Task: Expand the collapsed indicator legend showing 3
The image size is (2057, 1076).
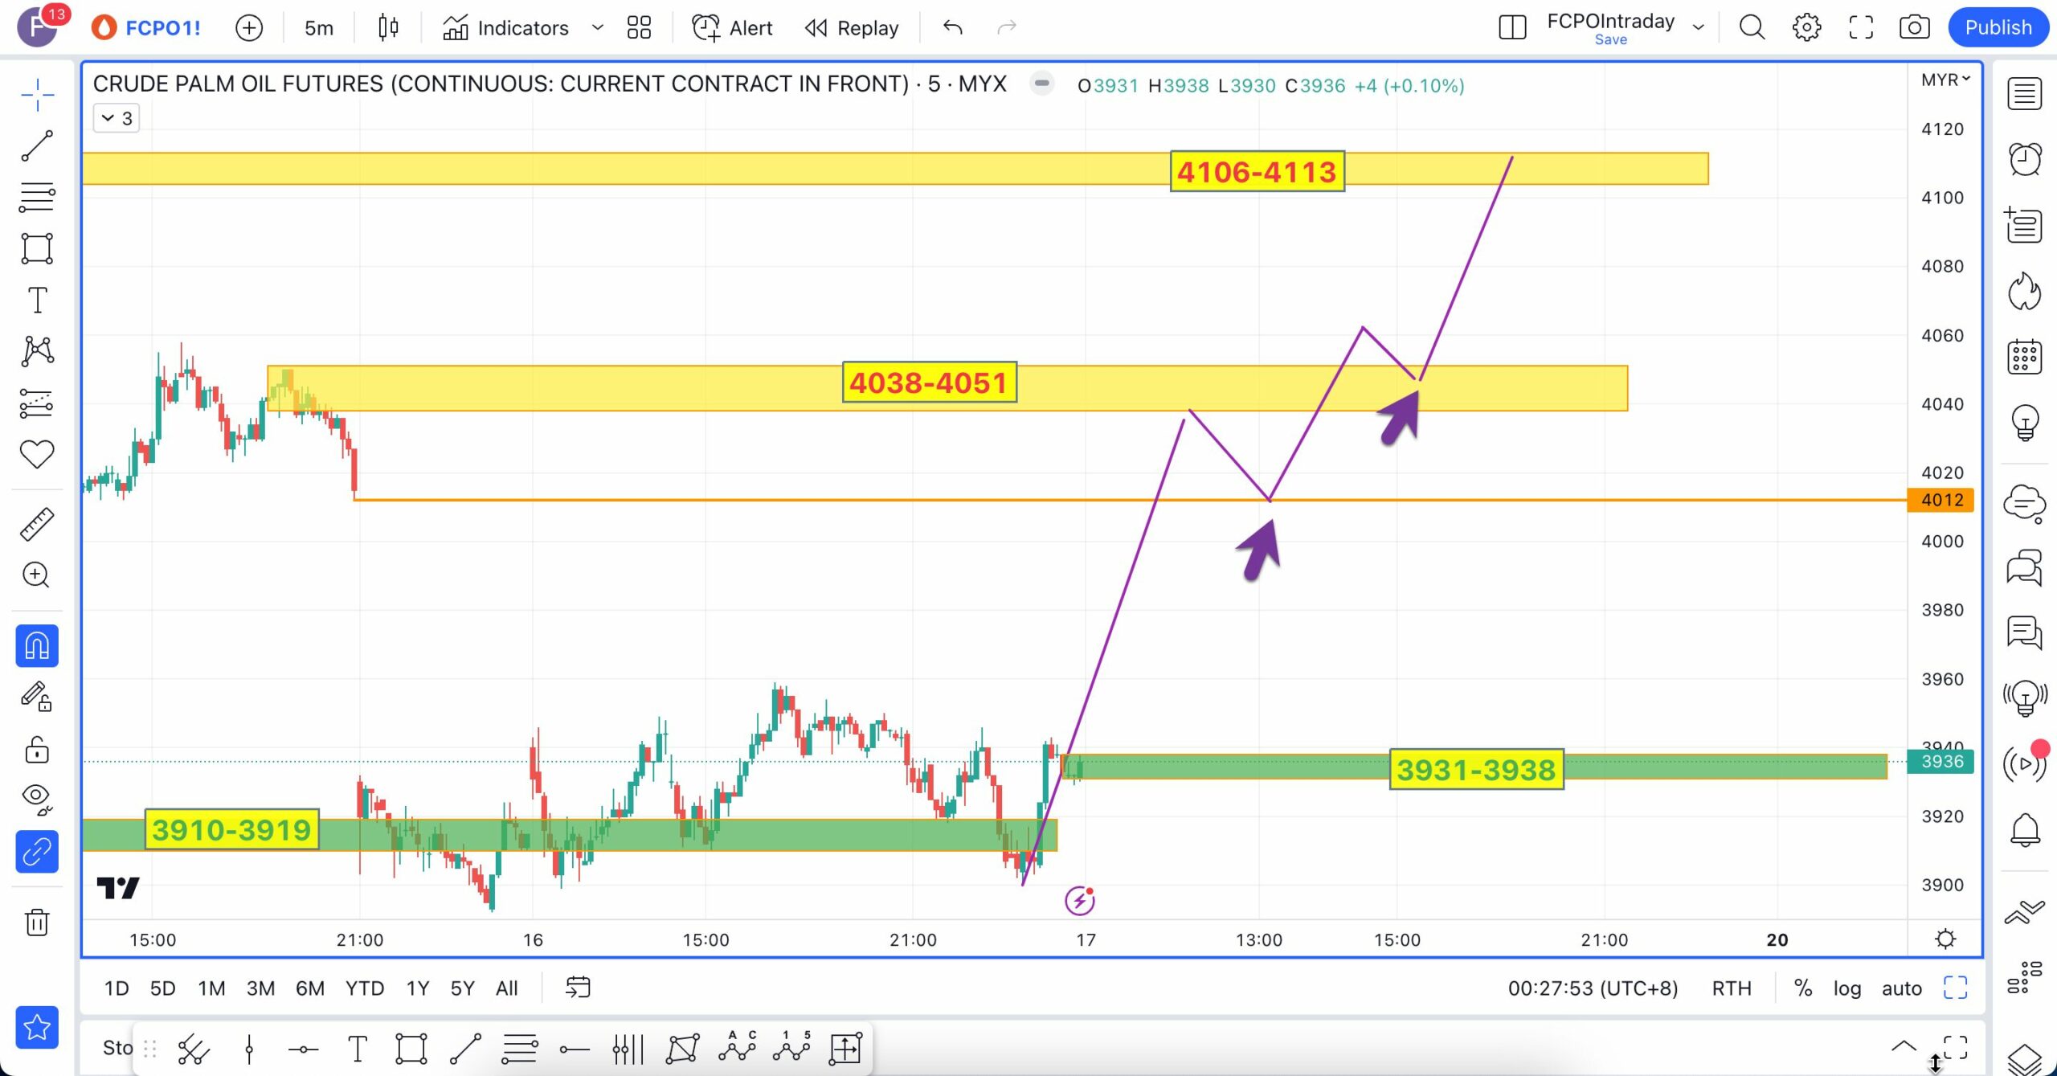Action: tap(117, 118)
